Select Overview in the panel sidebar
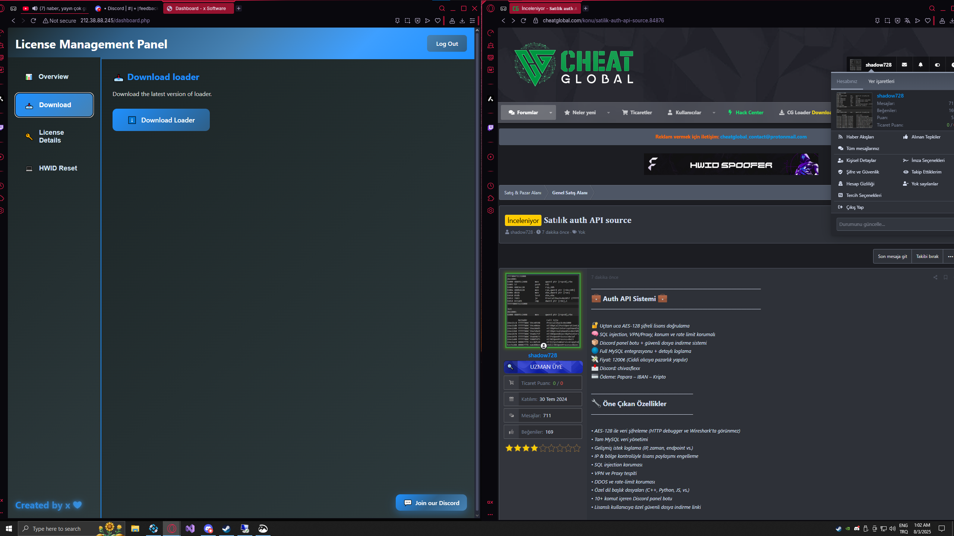This screenshot has height=536, width=954. coord(54,77)
